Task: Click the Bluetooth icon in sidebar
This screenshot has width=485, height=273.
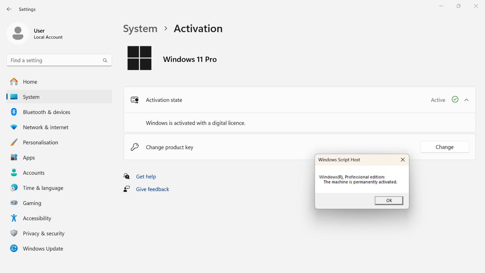Action: tap(14, 112)
